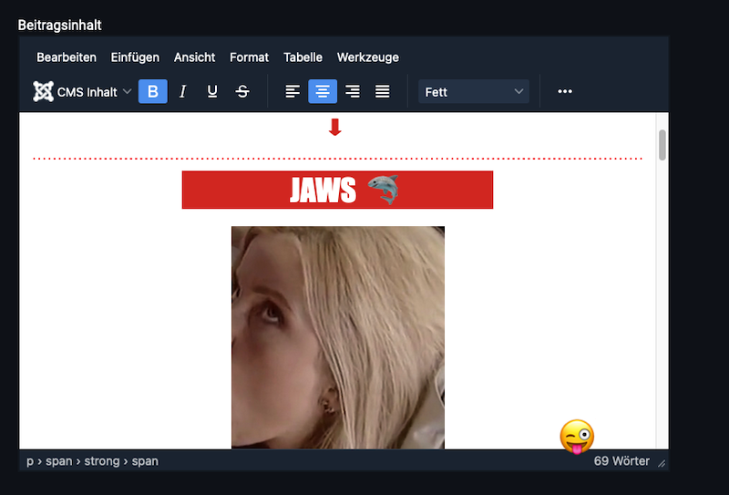Select last span in element path
The width and height of the screenshot is (729, 495).
145,461
